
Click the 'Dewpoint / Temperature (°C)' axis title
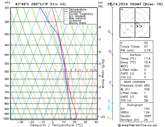click(x=56, y=125)
